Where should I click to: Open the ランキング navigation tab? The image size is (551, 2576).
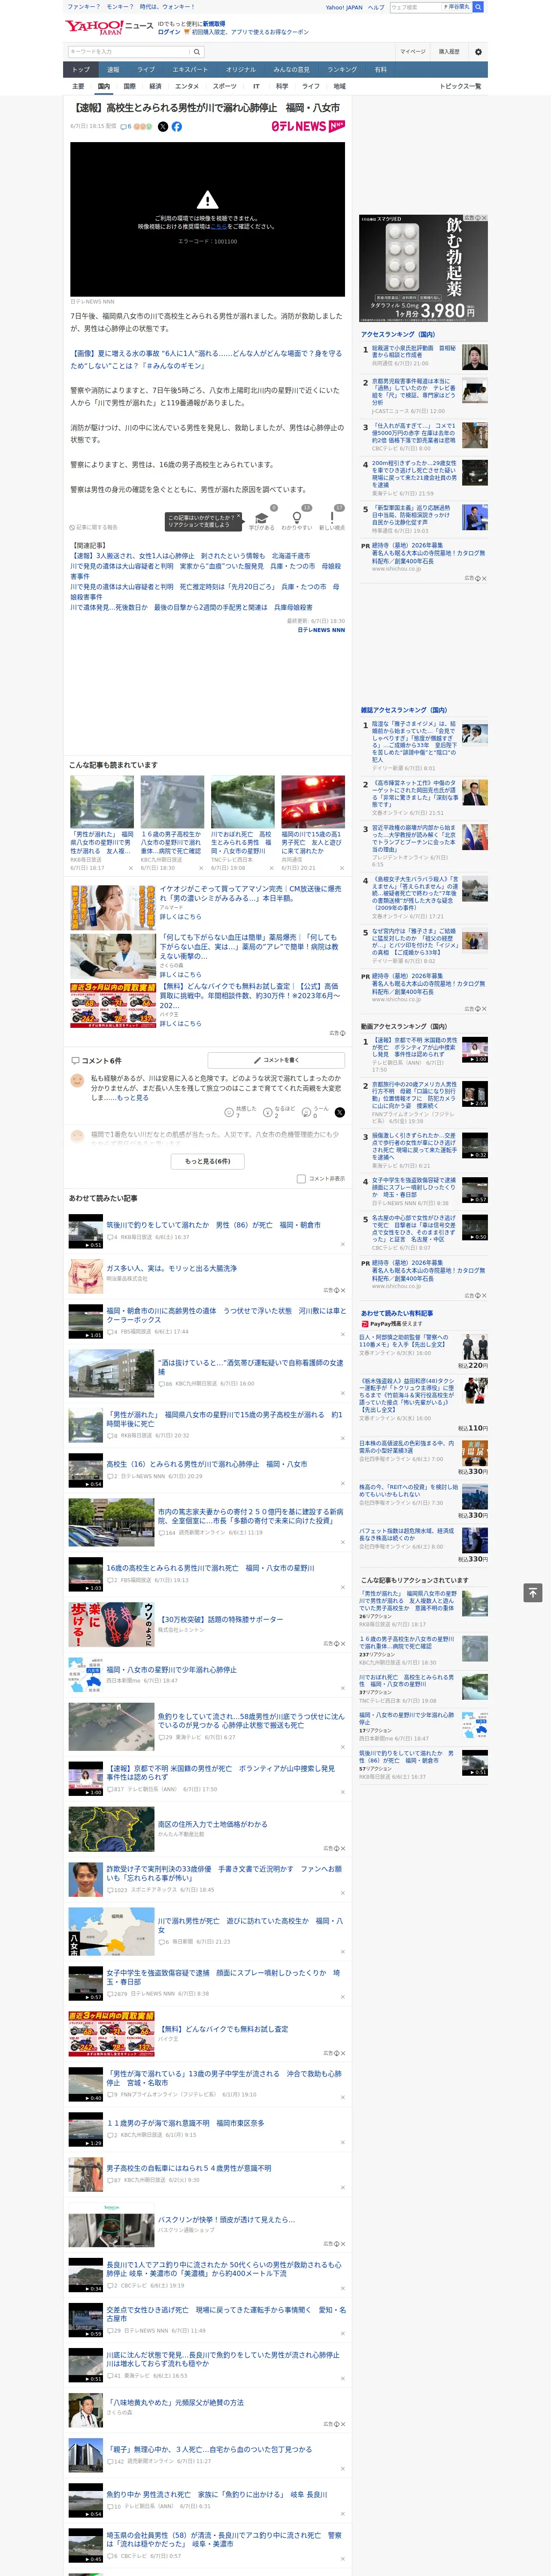pyautogui.click(x=342, y=70)
